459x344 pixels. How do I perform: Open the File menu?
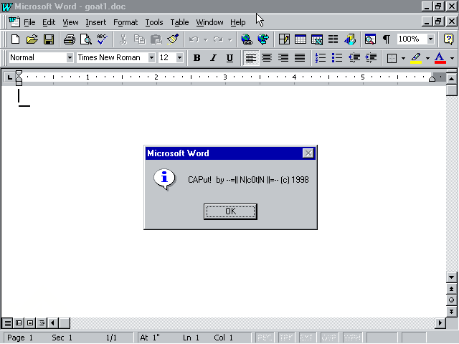(x=29, y=22)
